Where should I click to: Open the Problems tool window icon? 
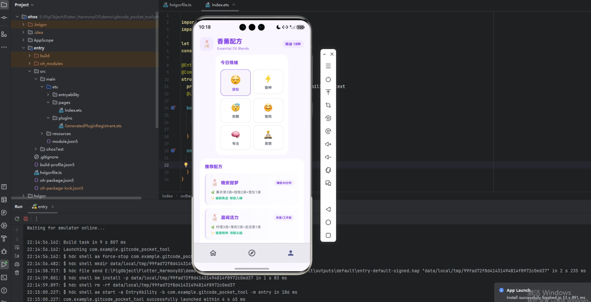4,290
